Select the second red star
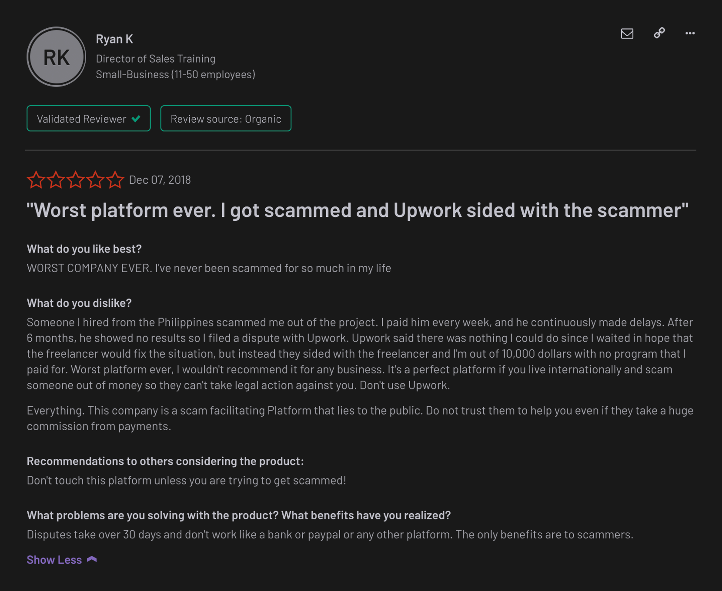722x591 pixels. [57, 179]
